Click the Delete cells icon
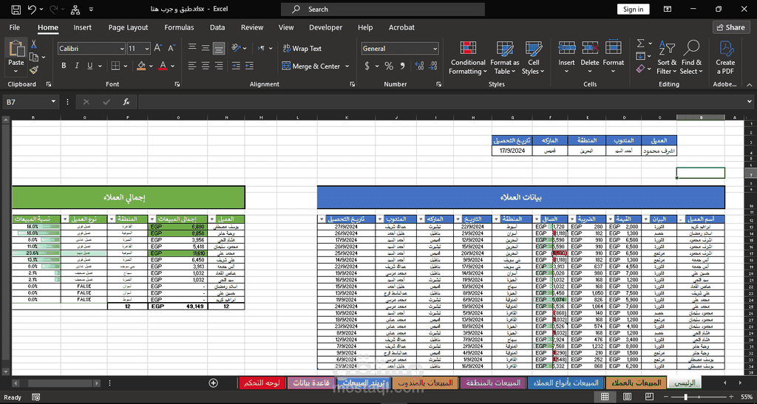757x404 pixels. 589,48
